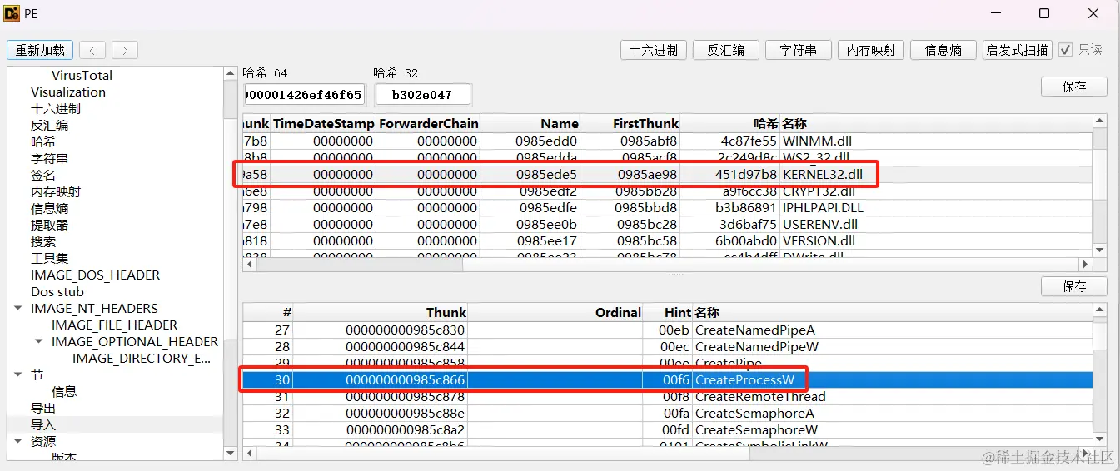Select the CreateProcessW function row
The image size is (1120, 471).
tap(667, 380)
